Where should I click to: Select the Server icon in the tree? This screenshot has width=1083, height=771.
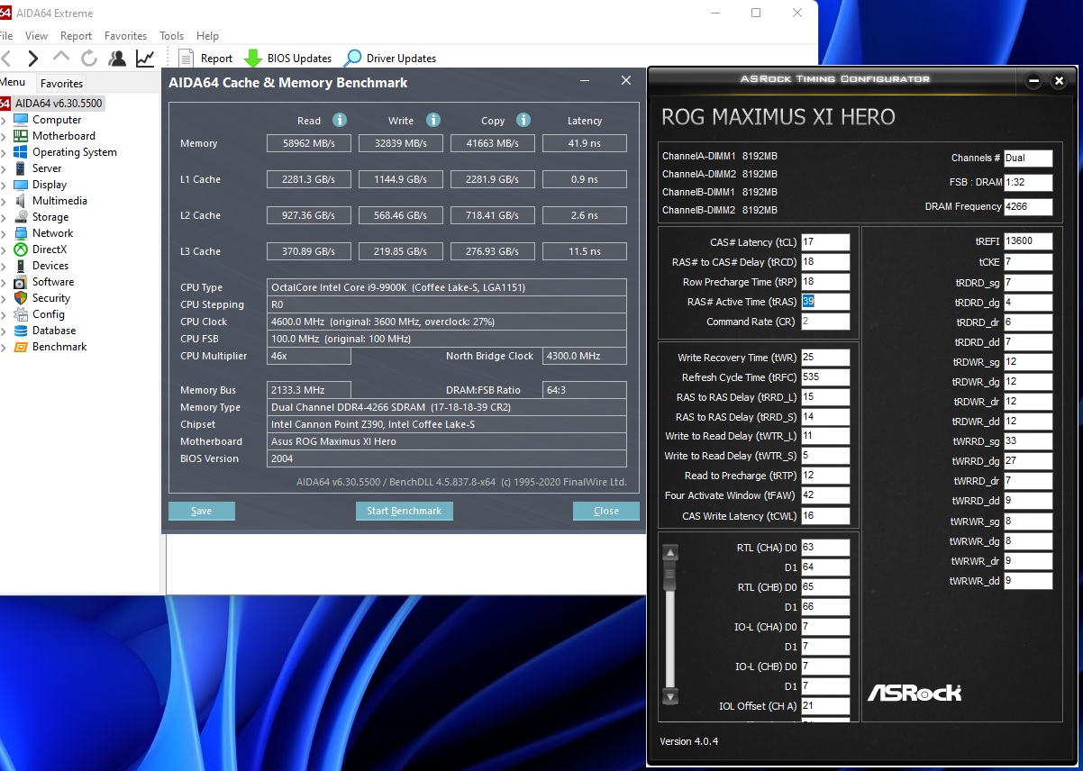(x=21, y=168)
